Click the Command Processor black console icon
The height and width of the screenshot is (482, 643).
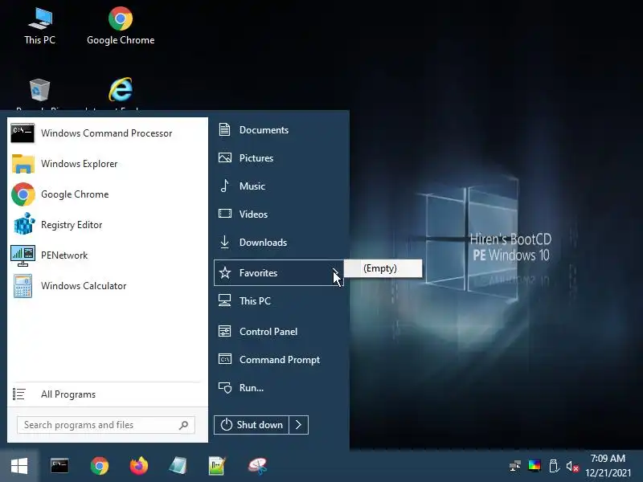(x=23, y=133)
